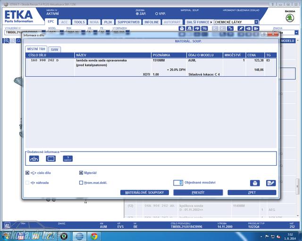
Task: Toggle the Hrom.mat.dokl. checkbox
Action: (81, 183)
